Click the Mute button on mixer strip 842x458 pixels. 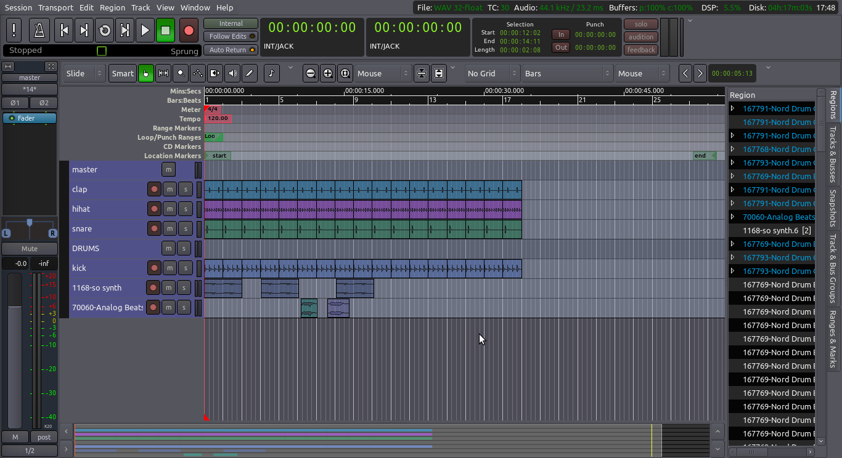30,249
